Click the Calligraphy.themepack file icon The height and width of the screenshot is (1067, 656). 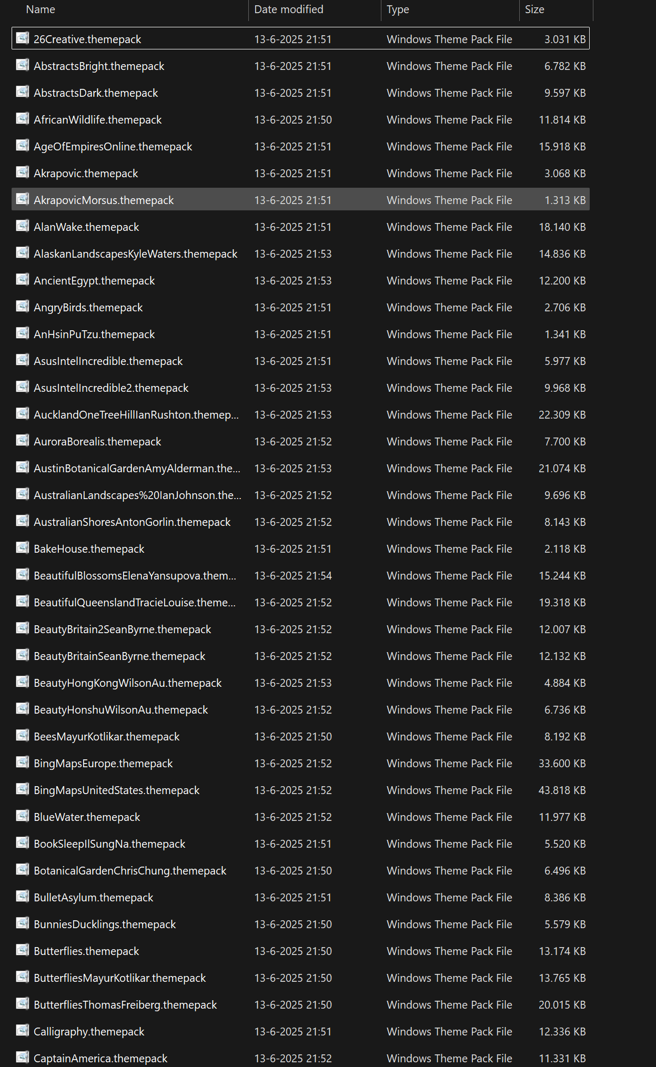tap(22, 1031)
